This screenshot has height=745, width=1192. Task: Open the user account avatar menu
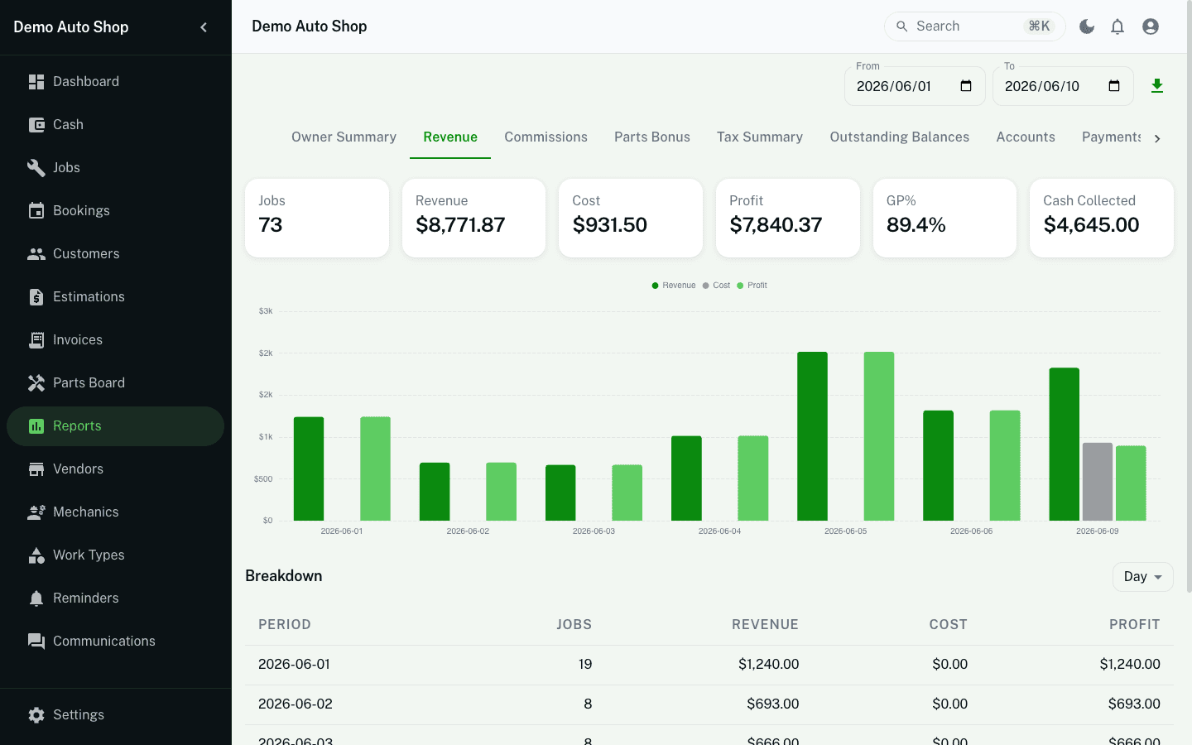(1151, 26)
